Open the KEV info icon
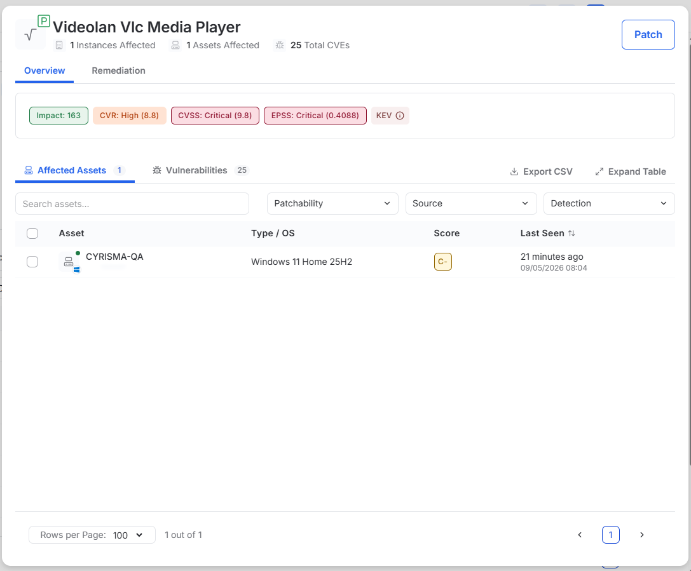 click(400, 116)
